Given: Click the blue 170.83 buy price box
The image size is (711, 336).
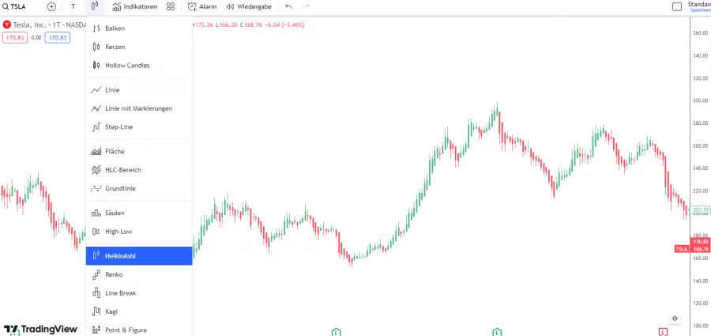Looking at the screenshot, I should click(x=58, y=38).
